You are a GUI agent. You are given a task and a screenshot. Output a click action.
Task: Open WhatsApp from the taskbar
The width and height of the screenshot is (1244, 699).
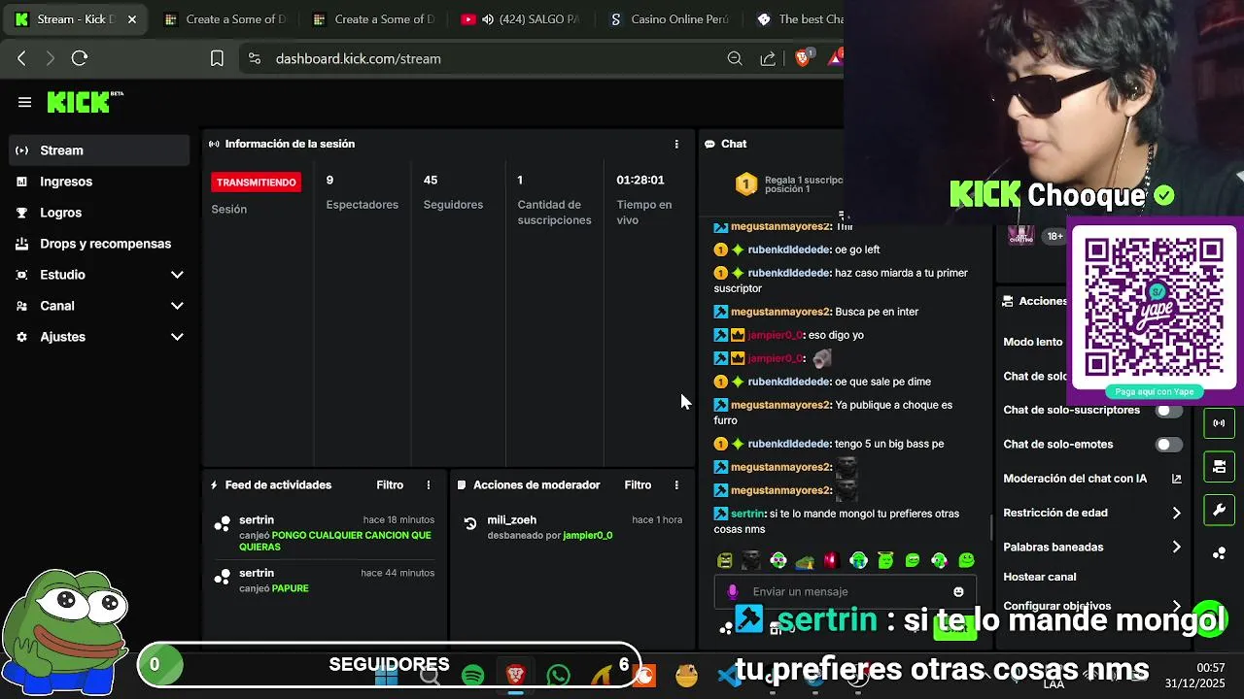click(559, 675)
